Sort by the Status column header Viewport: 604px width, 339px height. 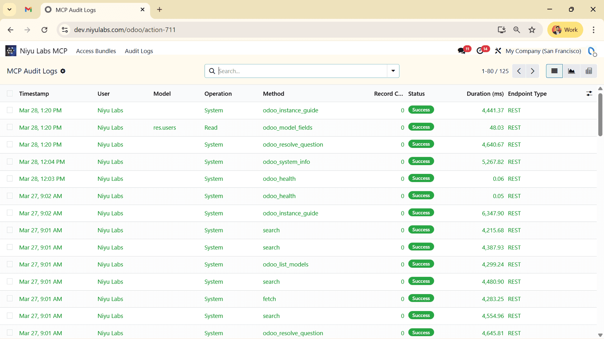click(416, 93)
